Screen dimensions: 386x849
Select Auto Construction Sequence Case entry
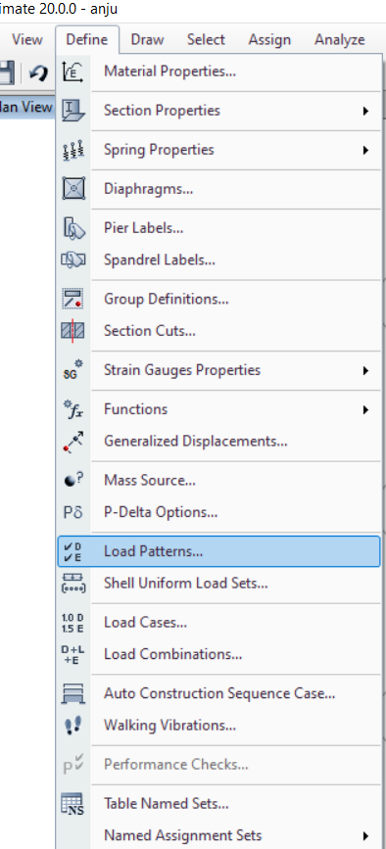pyautogui.click(x=219, y=693)
